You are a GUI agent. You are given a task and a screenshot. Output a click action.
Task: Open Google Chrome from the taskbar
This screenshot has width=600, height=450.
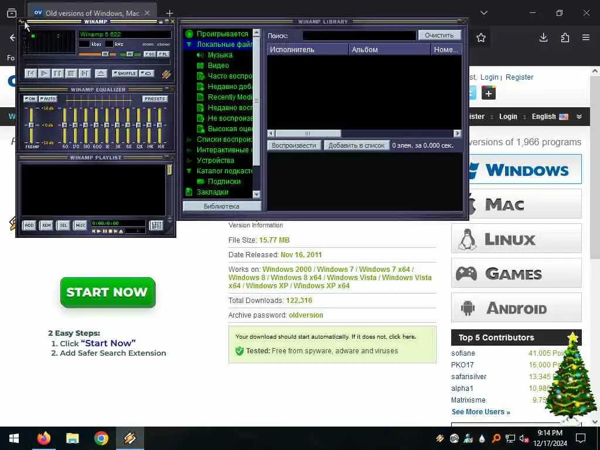click(x=101, y=438)
